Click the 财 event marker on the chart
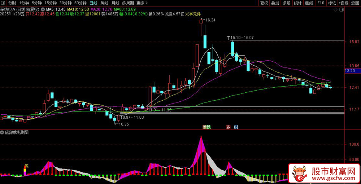361x184 pixels. click(236, 127)
